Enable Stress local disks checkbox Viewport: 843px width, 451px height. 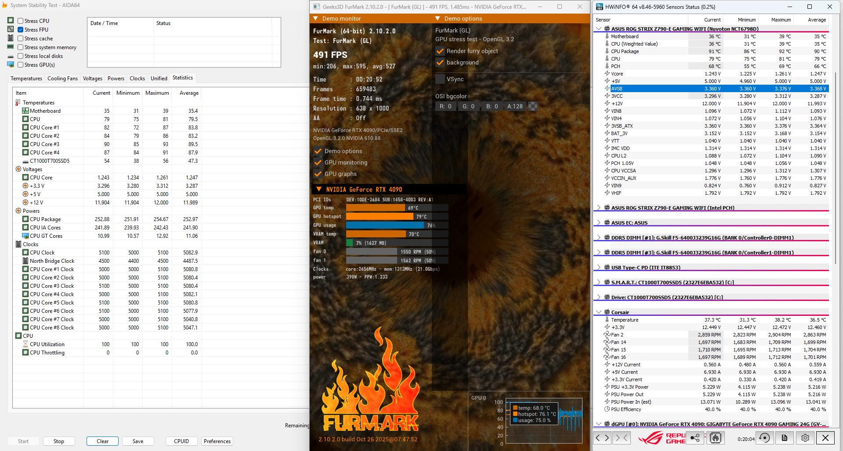(20, 56)
